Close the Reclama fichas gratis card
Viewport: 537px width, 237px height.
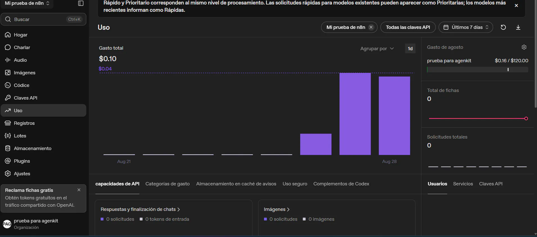(x=79, y=190)
